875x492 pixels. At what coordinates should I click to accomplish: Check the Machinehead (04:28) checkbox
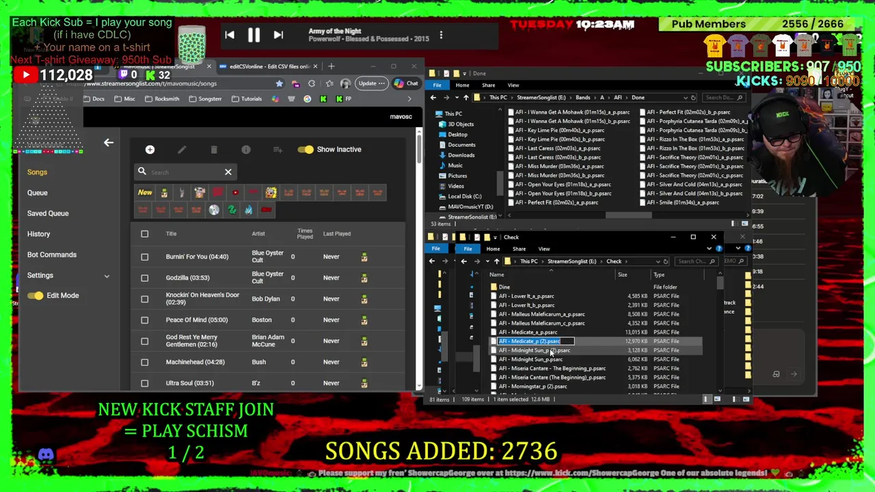(144, 362)
